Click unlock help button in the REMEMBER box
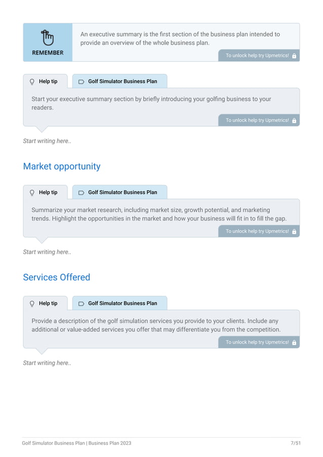Screen dimensions: 323x457 pos(259,55)
